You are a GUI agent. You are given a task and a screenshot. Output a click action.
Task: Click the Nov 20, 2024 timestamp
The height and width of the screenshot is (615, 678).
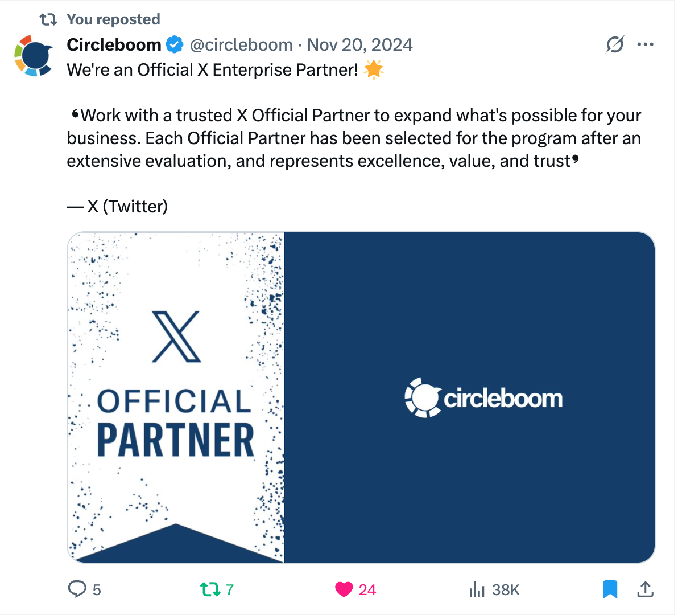coord(359,44)
